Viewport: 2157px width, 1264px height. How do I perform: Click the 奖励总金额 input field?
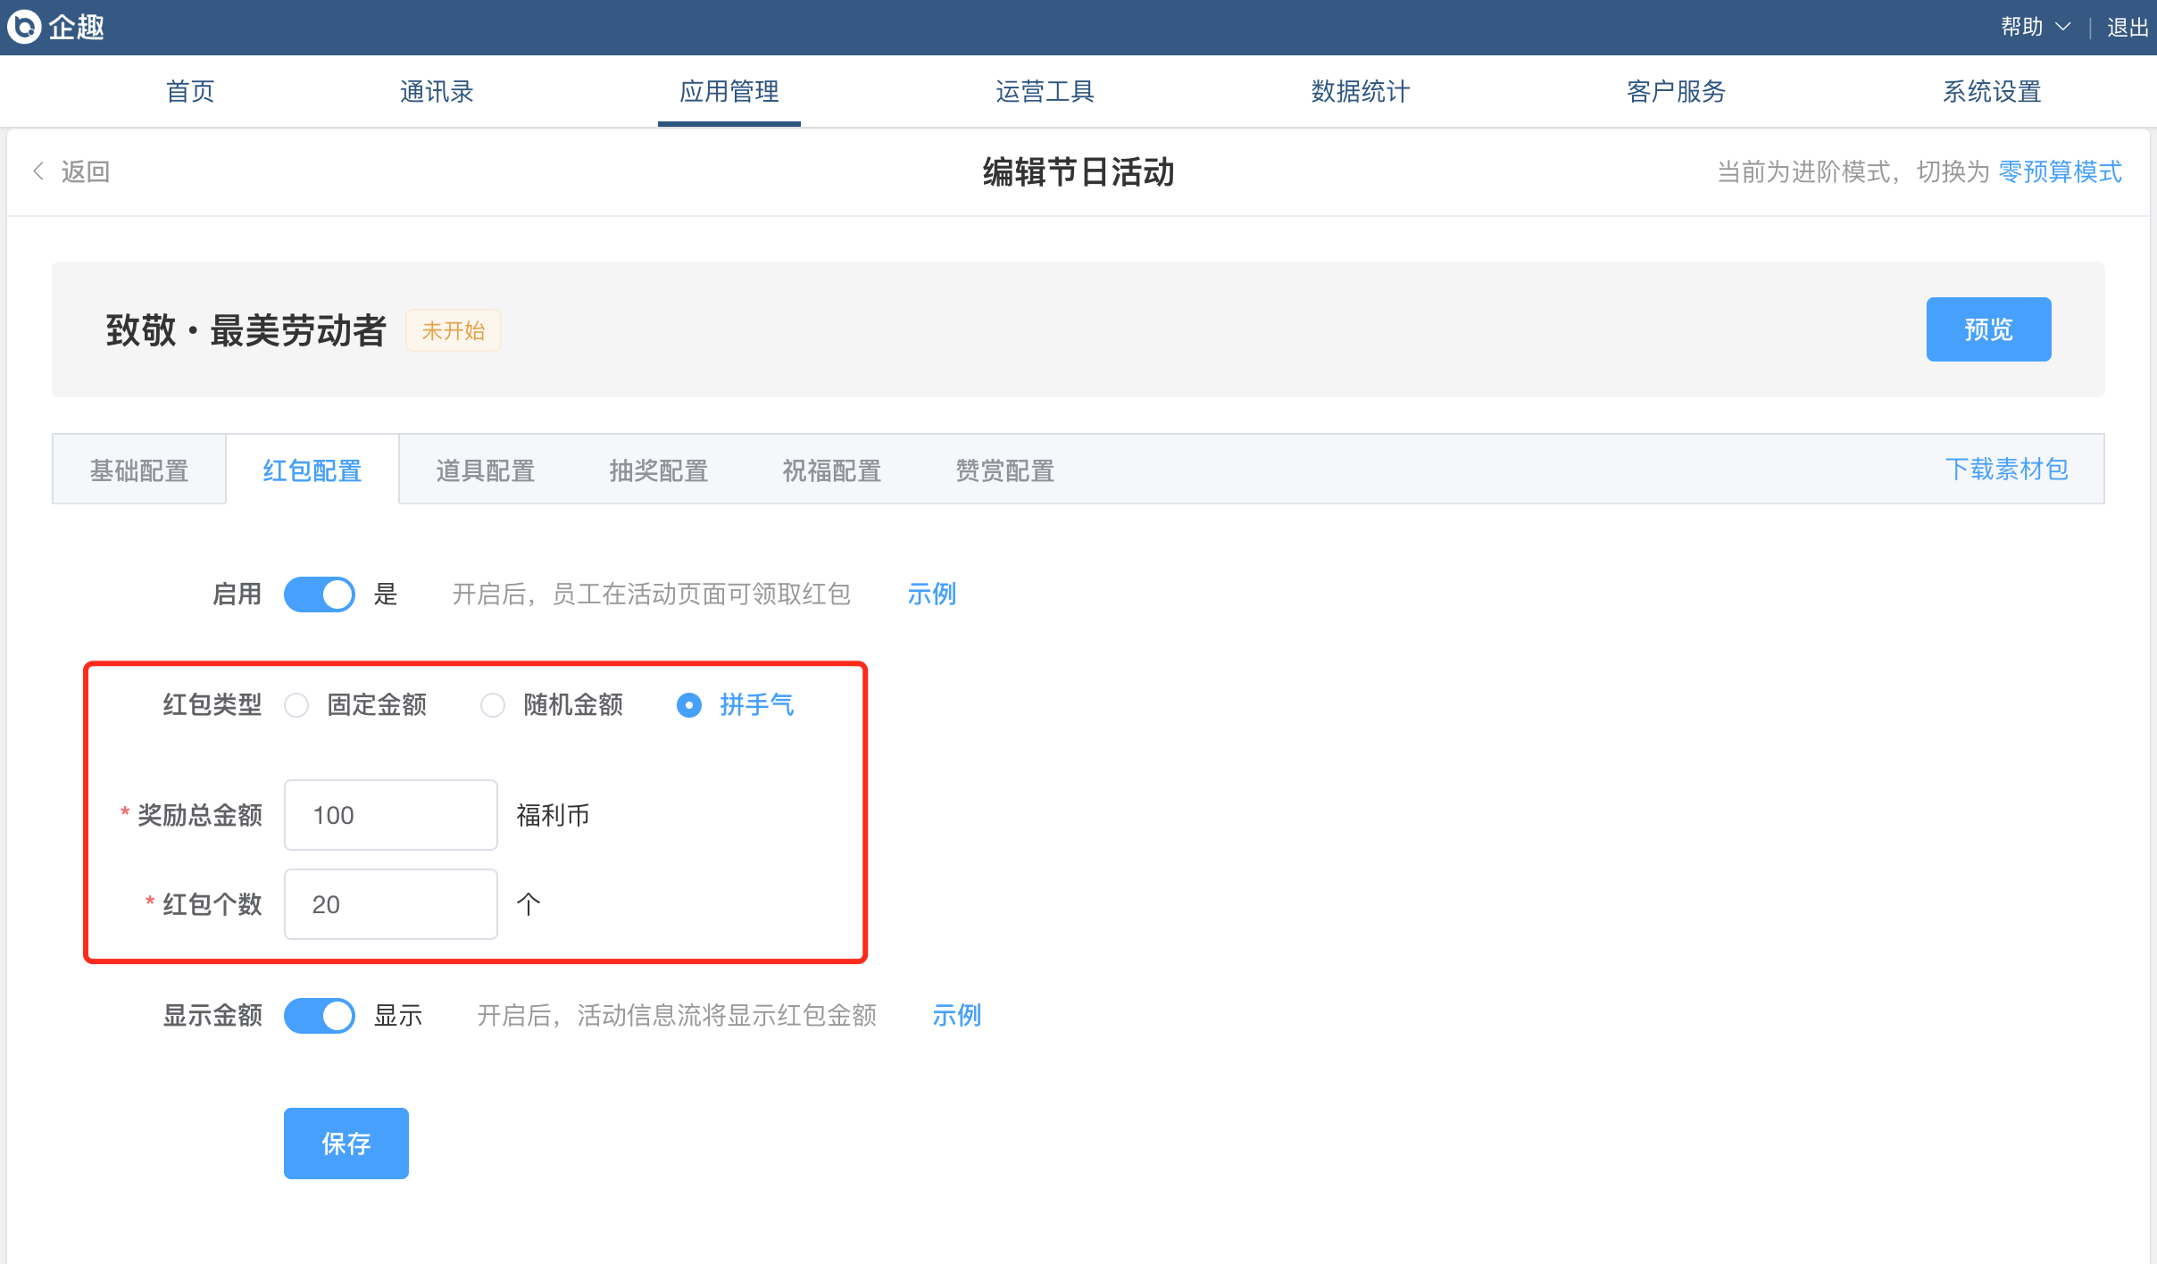click(x=390, y=815)
